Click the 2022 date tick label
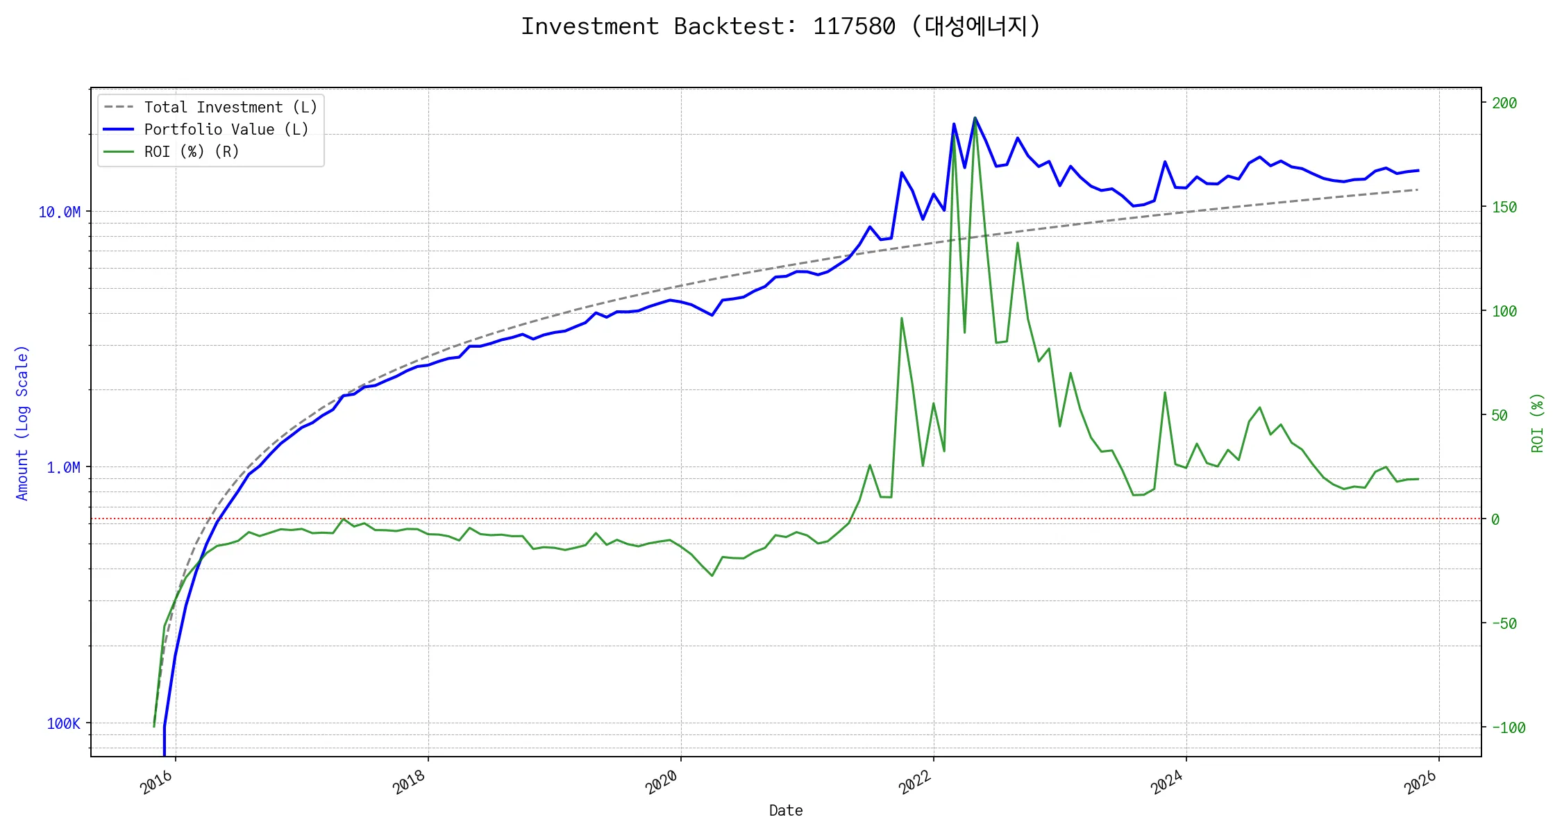Viewport: 1562px width, 833px height. click(x=914, y=782)
